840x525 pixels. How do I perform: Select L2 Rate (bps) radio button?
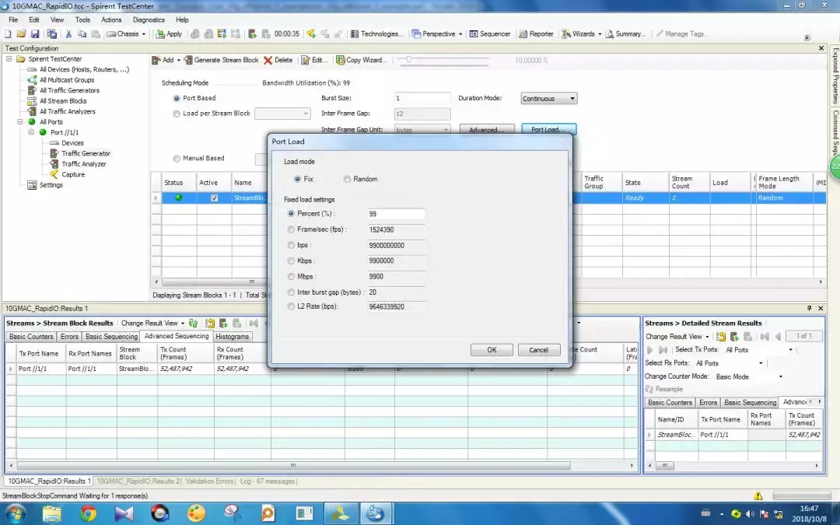[291, 306]
